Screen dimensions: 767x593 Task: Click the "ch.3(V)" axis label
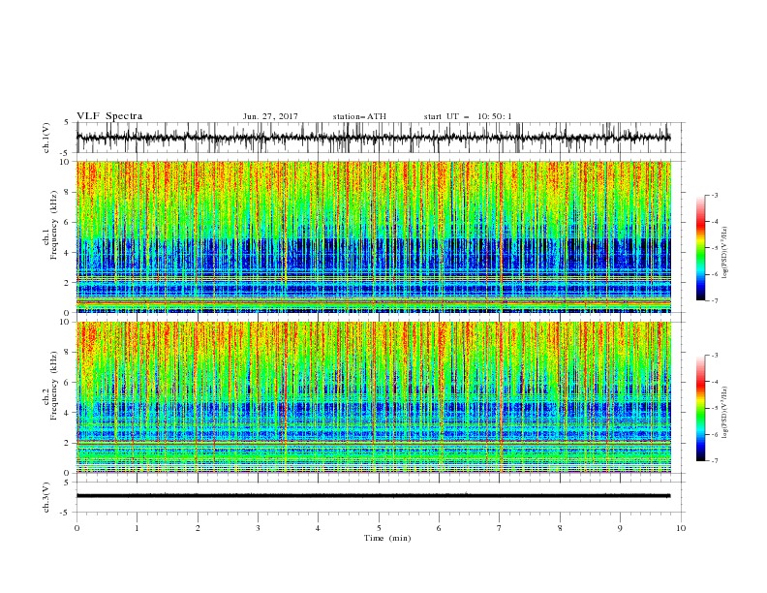point(46,497)
